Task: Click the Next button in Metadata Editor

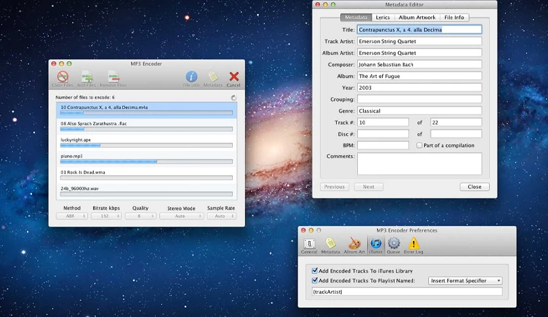Action: 368,187
